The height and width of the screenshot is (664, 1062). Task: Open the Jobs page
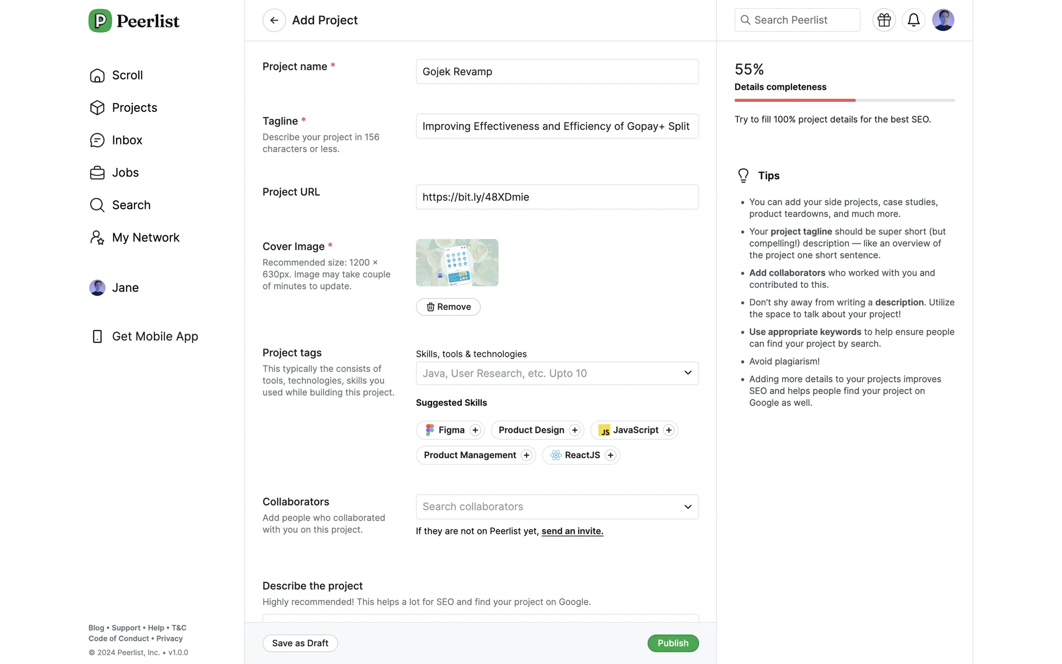[x=125, y=173]
